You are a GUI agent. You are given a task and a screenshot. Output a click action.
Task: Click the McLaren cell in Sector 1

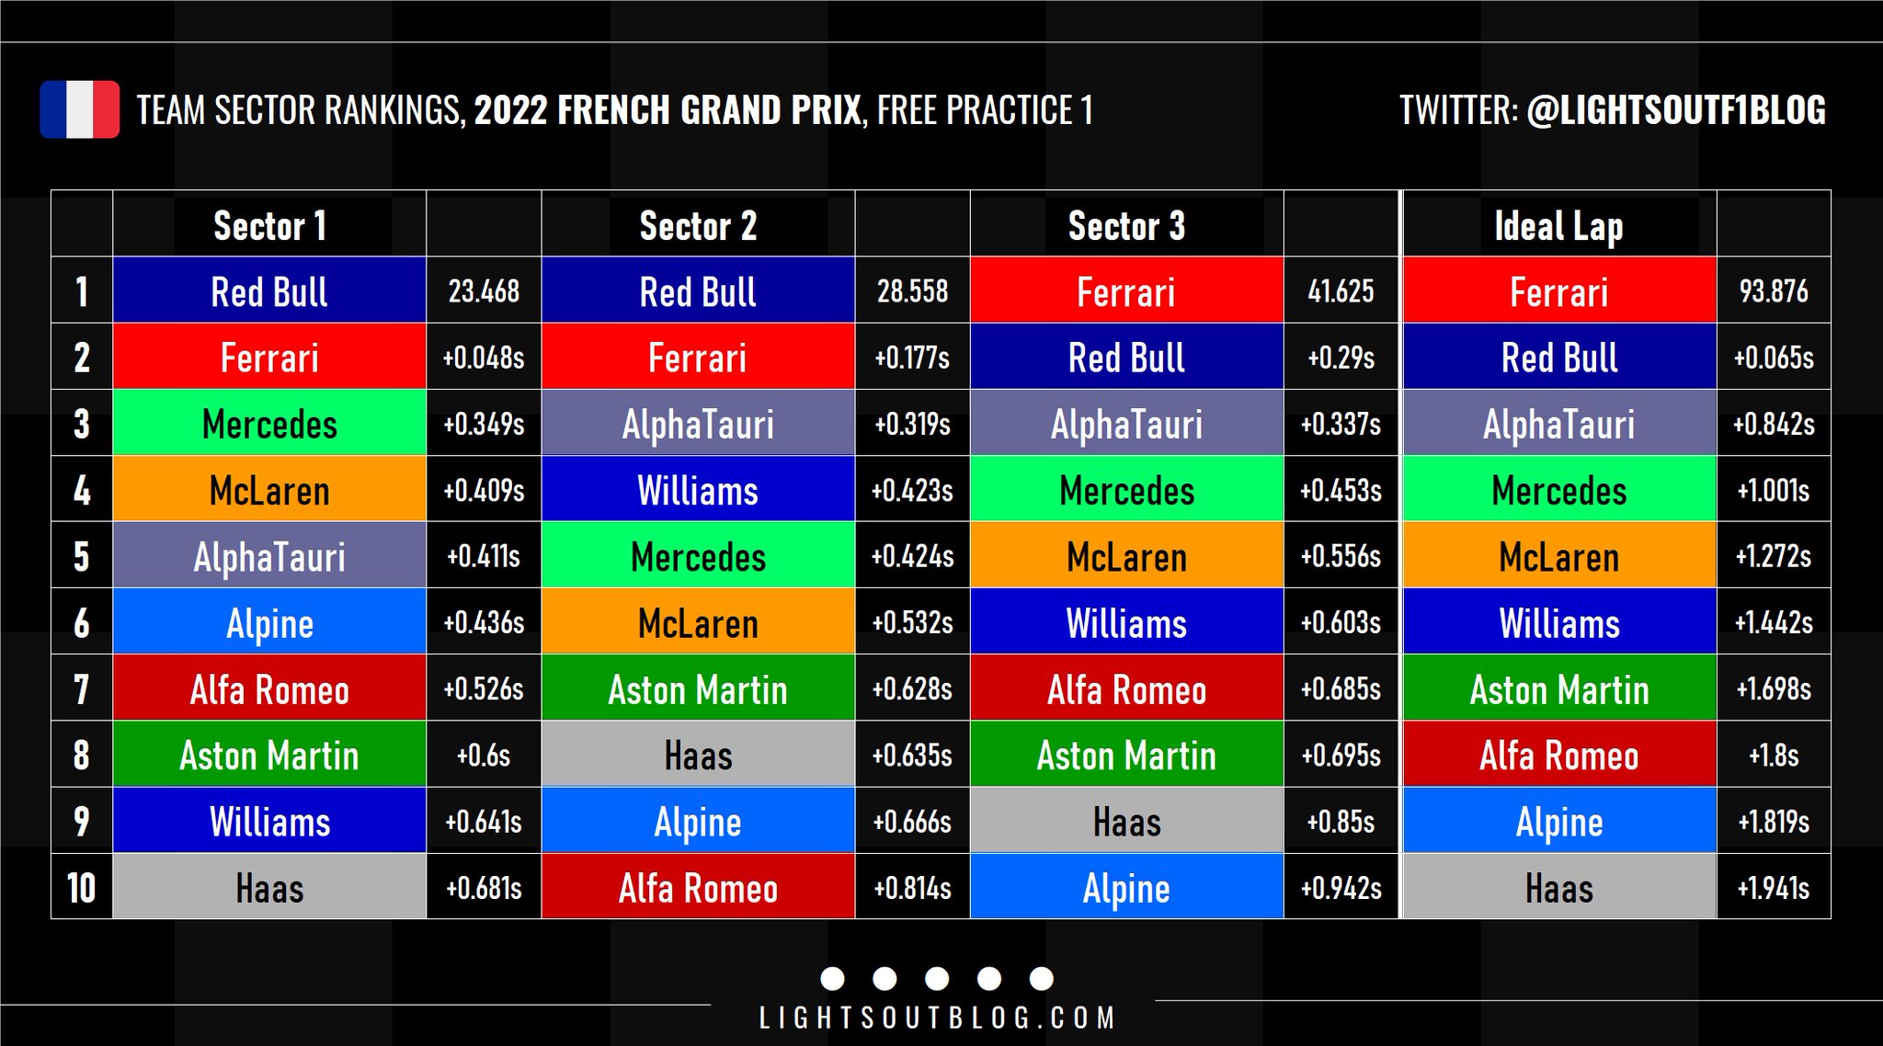[x=269, y=490]
